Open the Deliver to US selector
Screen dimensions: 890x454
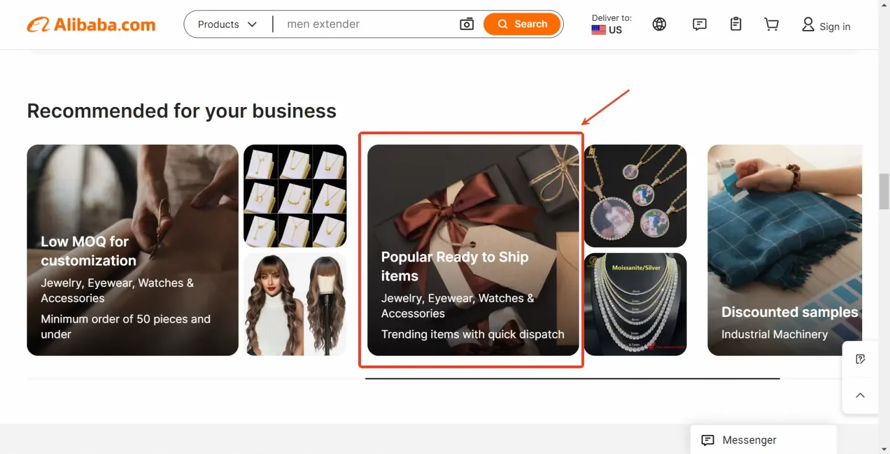(x=610, y=24)
